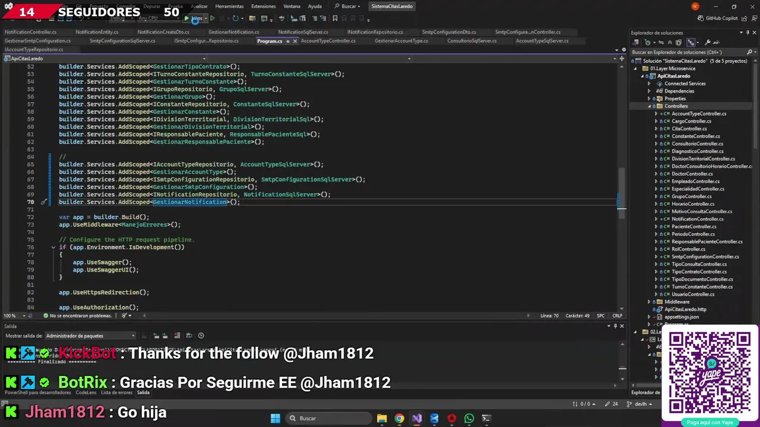Click the clock timestamp icon in output toolbar
The height and width of the screenshot is (427, 760).
coord(201,336)
